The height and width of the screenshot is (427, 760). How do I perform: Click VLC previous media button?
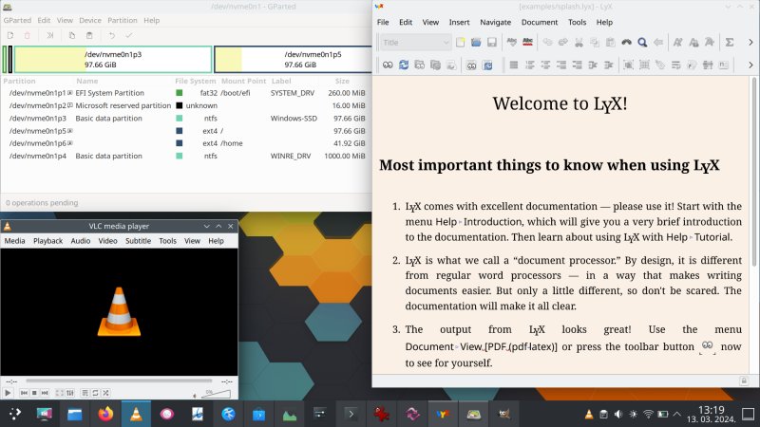point(24,393)
